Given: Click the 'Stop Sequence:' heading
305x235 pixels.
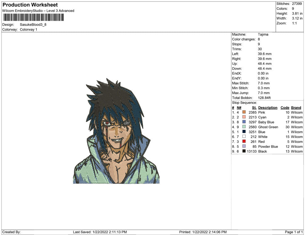Looking at the screenshot, I should pyautogui.click(x=244, y=103).
